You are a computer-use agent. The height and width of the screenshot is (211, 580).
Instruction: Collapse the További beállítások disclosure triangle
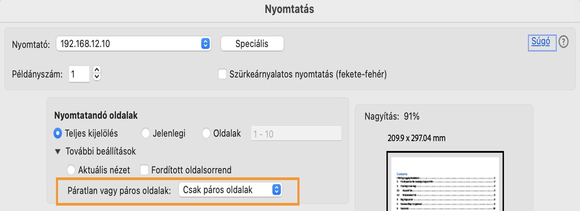58,152
